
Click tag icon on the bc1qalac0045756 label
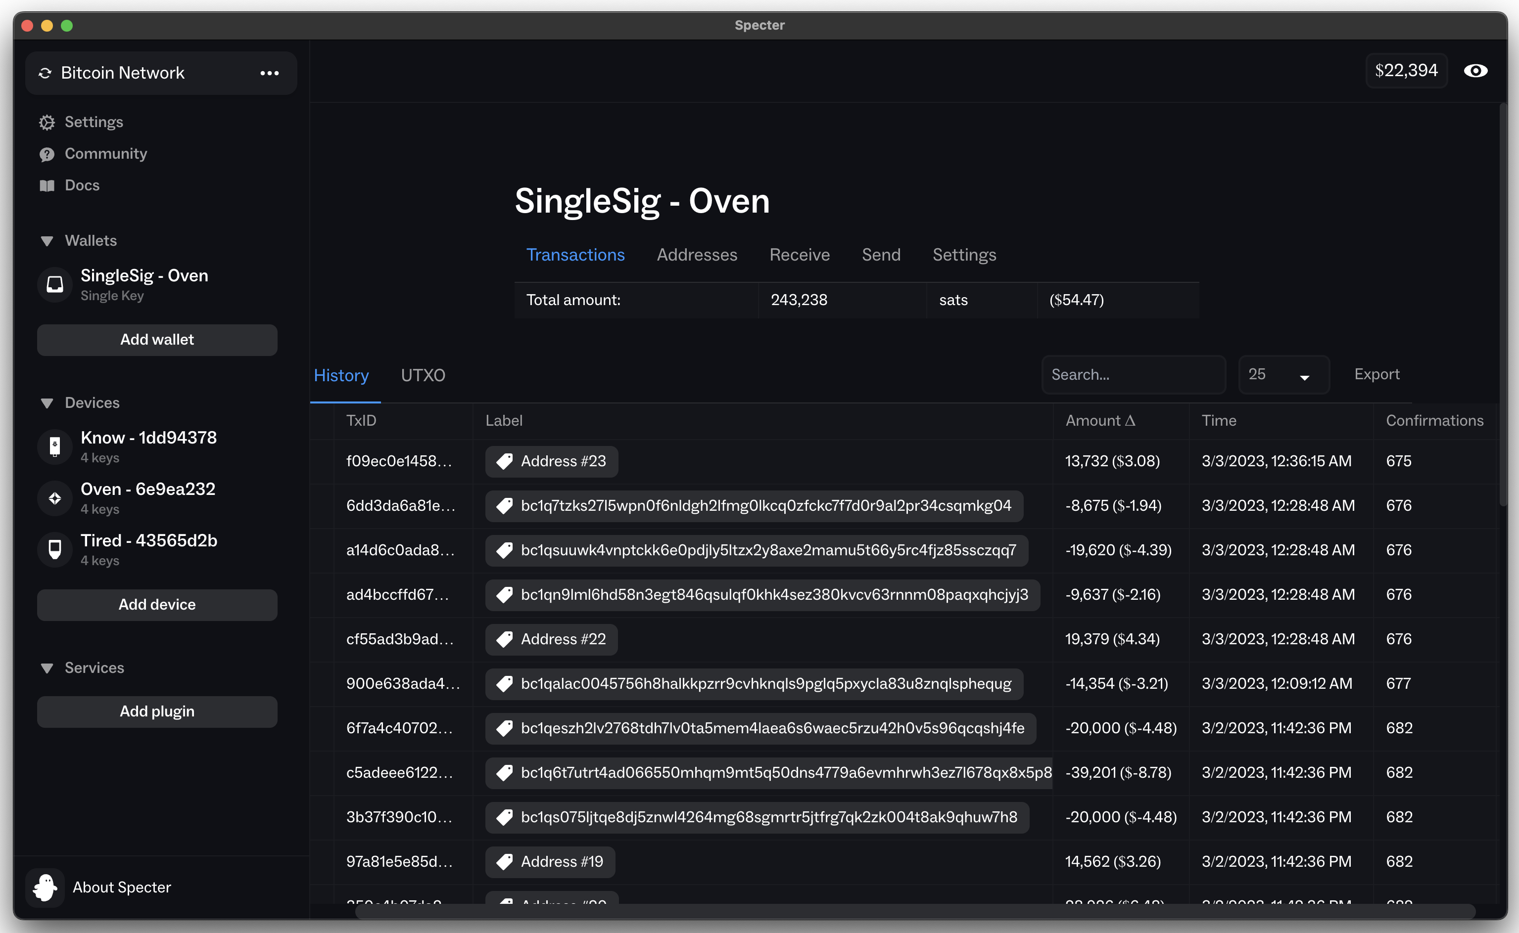[505, 684]
